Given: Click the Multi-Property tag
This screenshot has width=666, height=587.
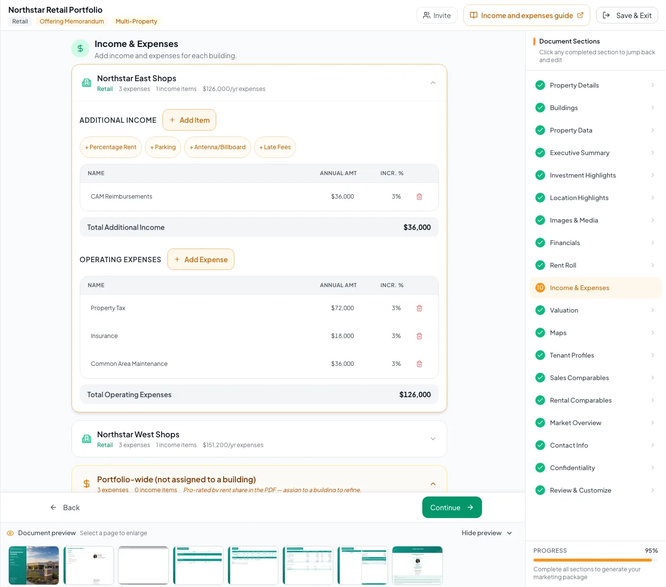Looking at the screenshot, I should pos(137,22).
